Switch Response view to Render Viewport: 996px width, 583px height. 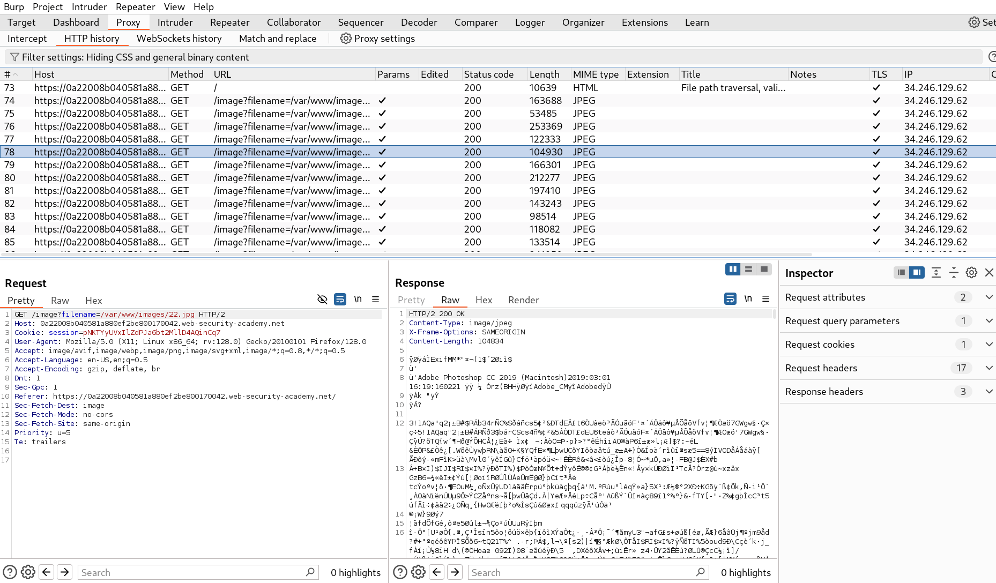[523, 300]
